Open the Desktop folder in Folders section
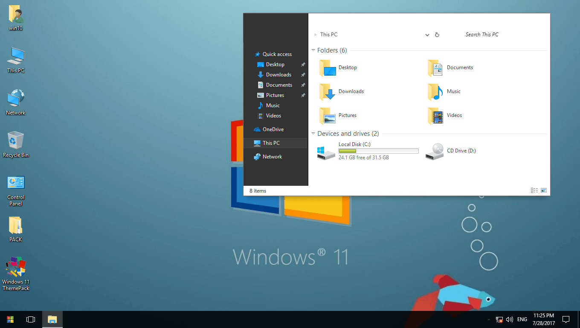The height and width of the screenshot is (328, 580). (338, 67)
